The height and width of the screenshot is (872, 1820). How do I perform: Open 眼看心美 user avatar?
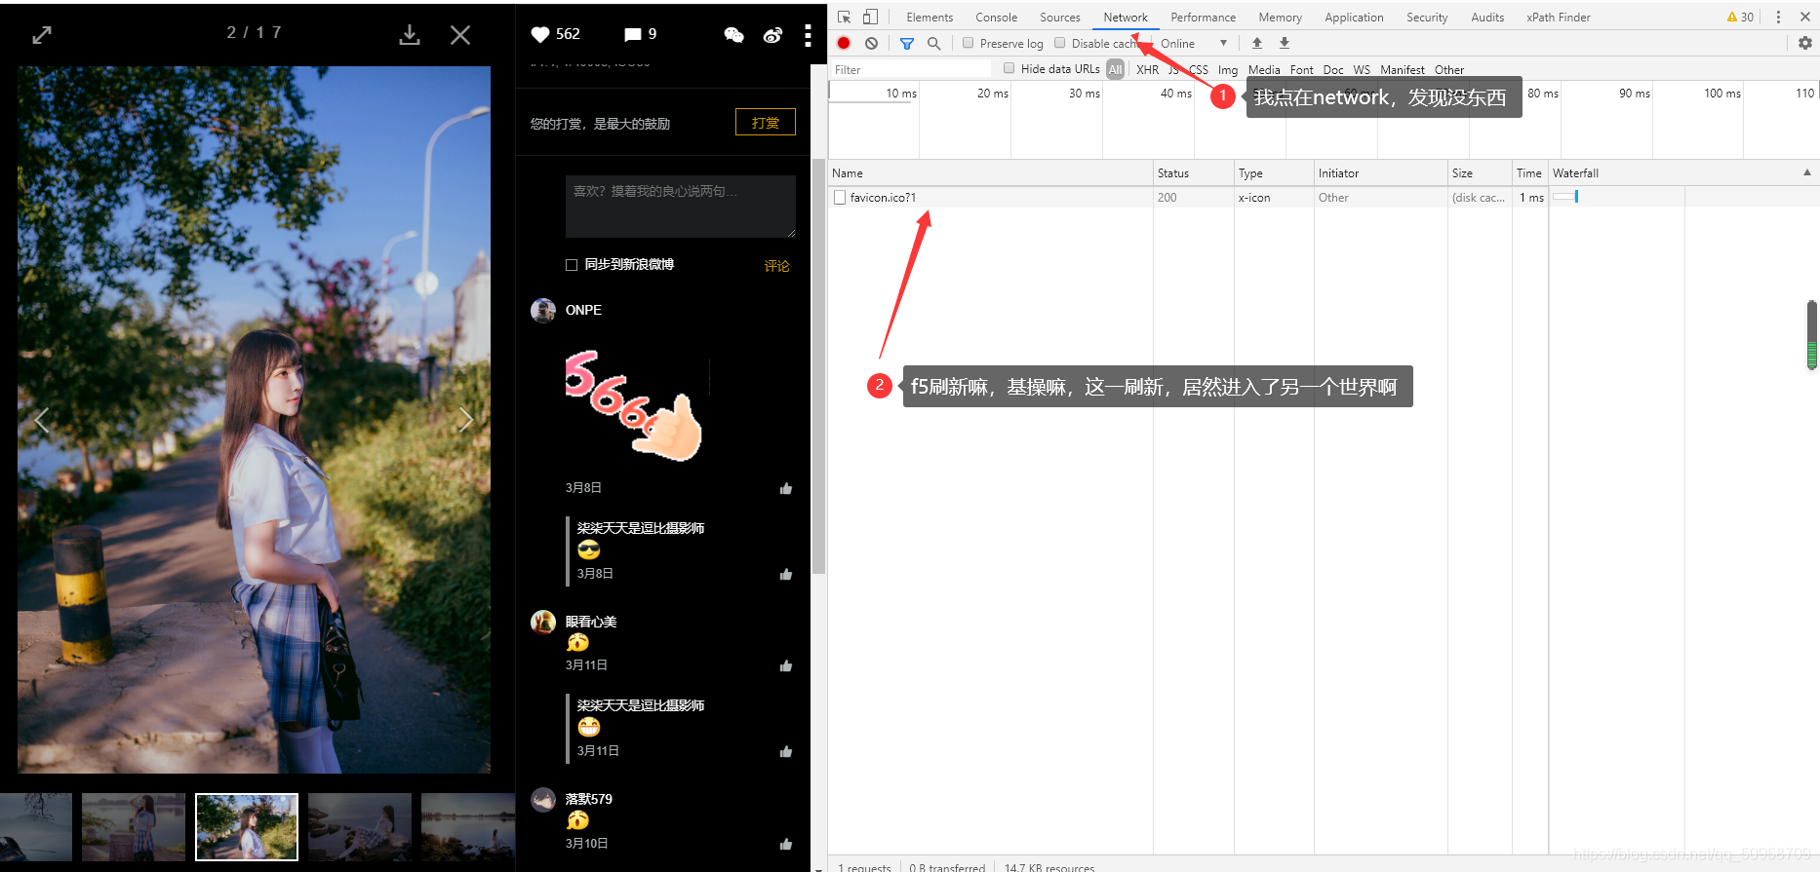pos(543,623)
